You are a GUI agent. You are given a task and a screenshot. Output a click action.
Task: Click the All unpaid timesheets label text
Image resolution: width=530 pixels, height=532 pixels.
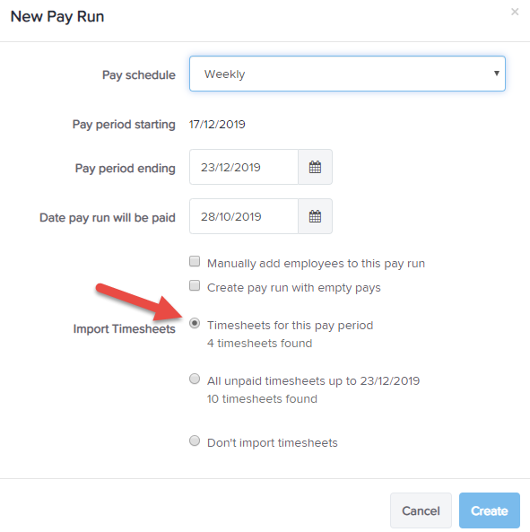[x=313, y=381]
